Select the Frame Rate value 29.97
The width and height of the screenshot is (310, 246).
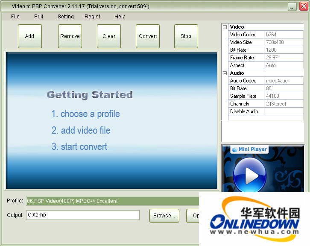coord(284,58)
